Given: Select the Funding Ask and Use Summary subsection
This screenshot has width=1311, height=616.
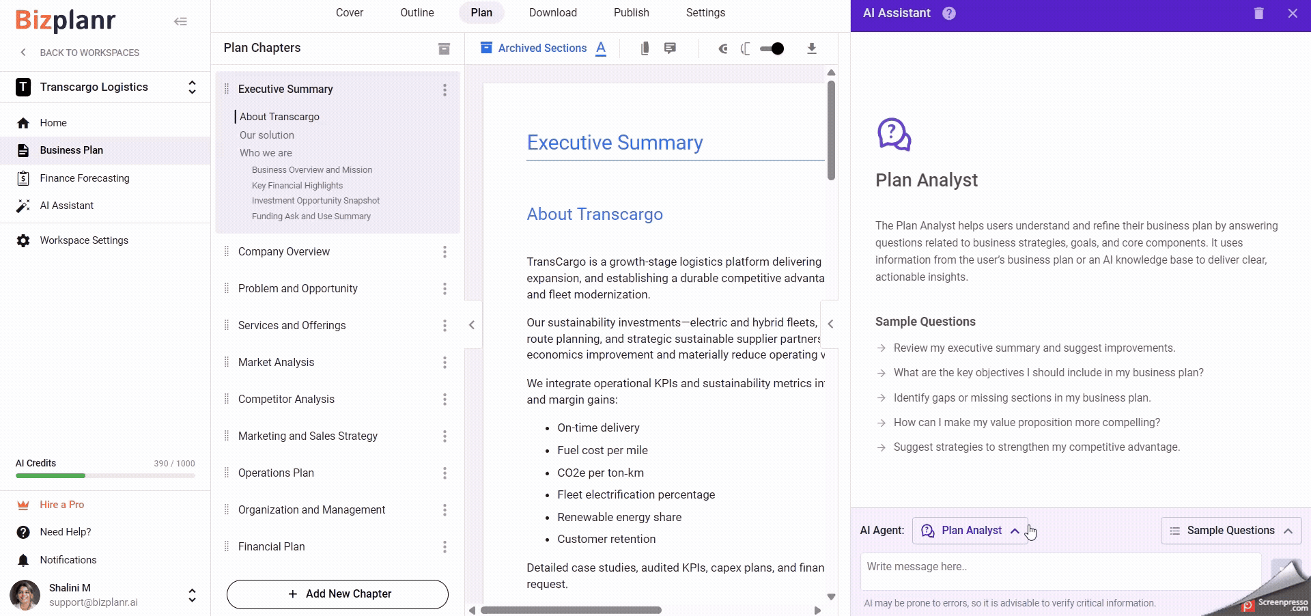Looking at the screenshot, I should coord(311,216).
